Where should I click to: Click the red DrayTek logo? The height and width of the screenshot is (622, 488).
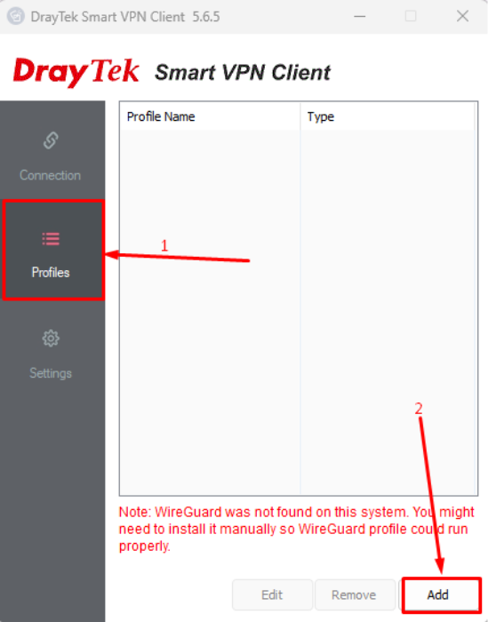coord(76,73)
